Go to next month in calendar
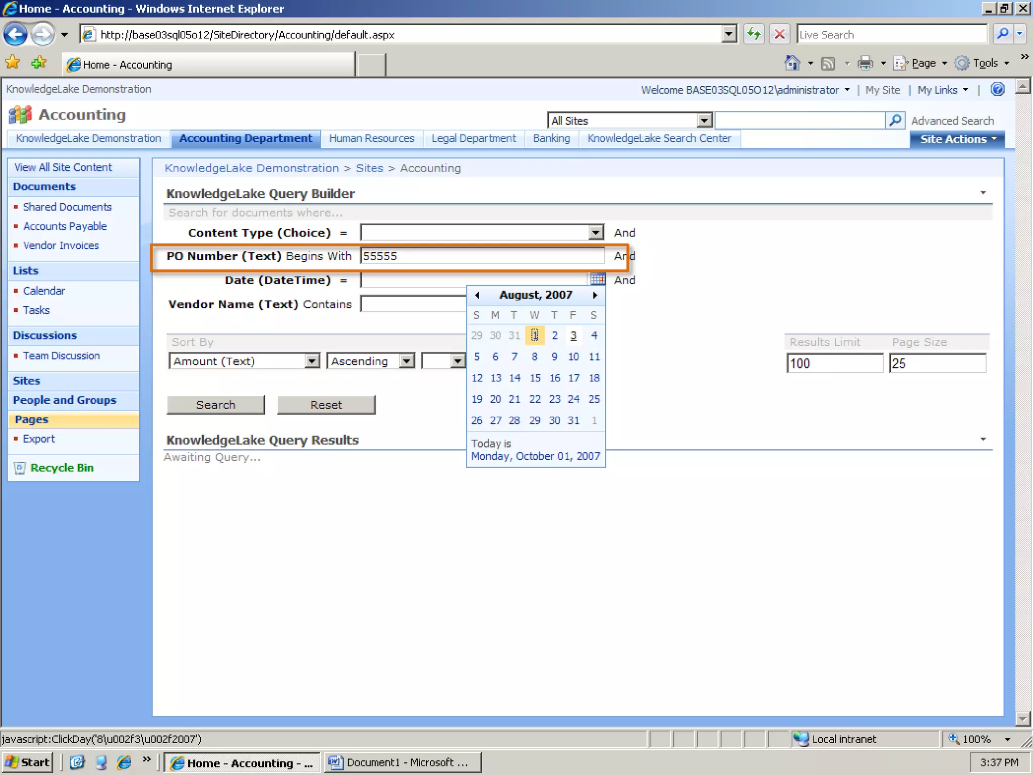This screenshot has width=1033, height=775. click(595, 295)
